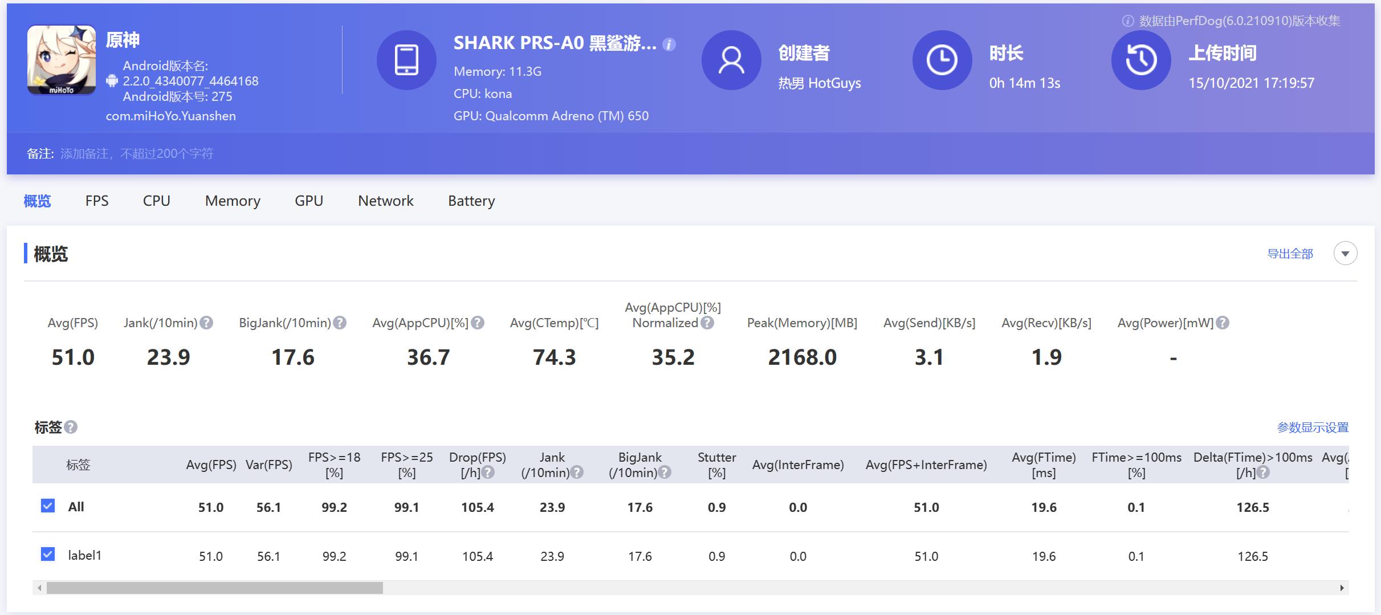Click the info icon beside SHARK PRS-A0 device name
1381x615 pixels.
tap(670, 44)
